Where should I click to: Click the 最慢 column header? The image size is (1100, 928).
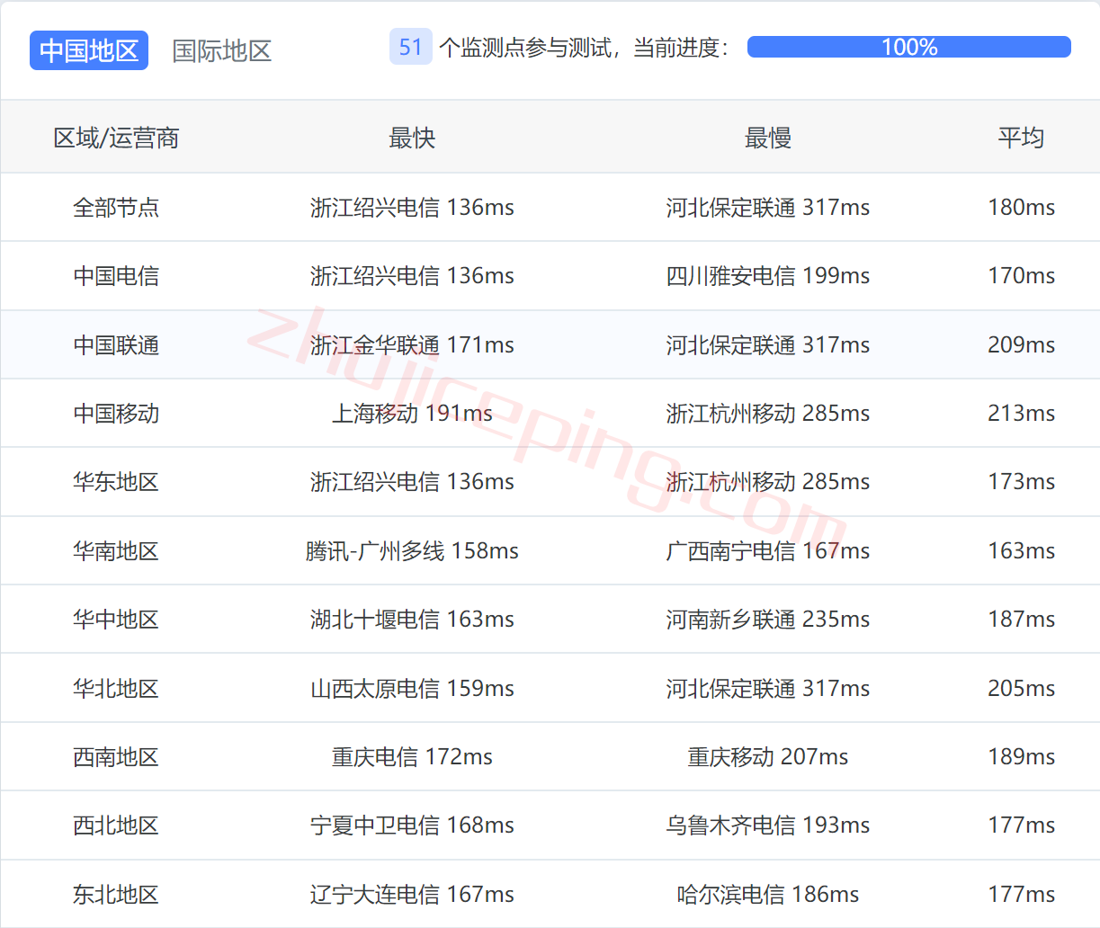(x=767, y=138)
